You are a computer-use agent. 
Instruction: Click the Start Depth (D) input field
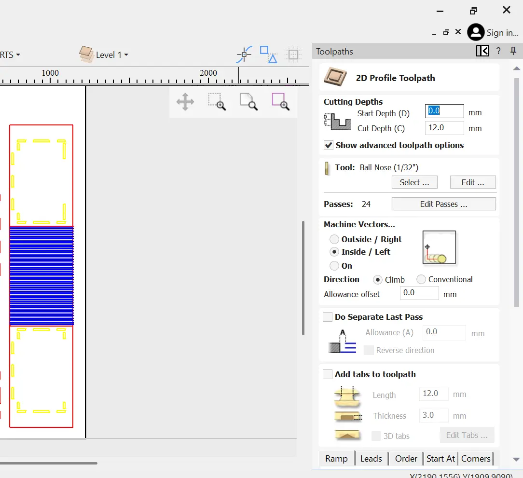tap(444, 111)
